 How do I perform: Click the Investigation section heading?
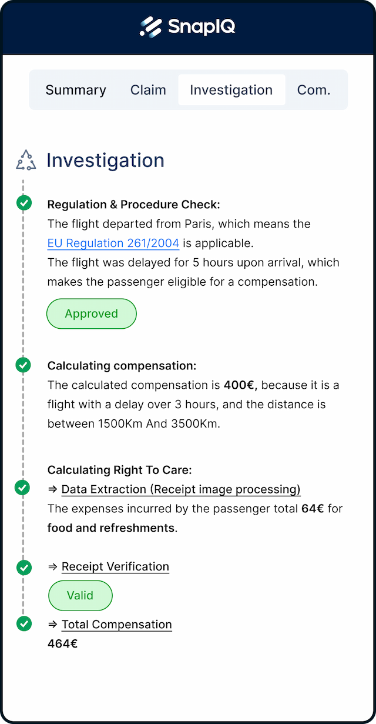coord(105,161)
